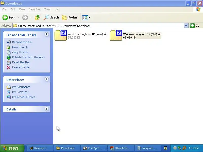The height and width of the screenshot is (152, 203).
Task: Click the Rename this file icon
Action: [x=9, y=42]
